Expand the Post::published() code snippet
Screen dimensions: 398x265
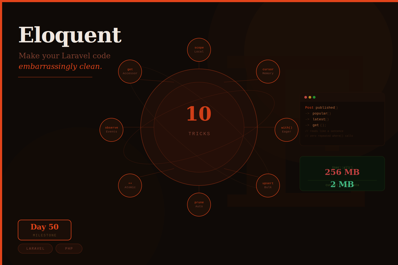[x=342, y=119]
